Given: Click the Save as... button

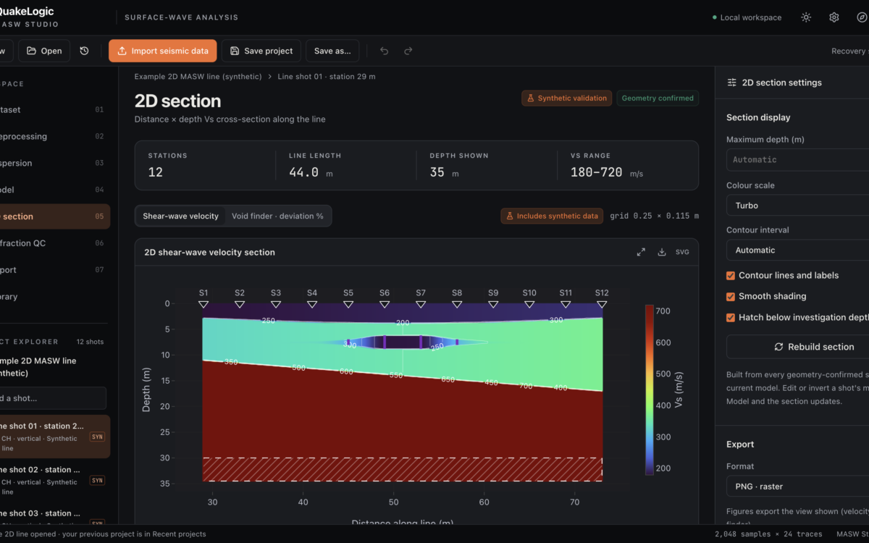Looking at the screenshot, I should [x=332, y=51].
